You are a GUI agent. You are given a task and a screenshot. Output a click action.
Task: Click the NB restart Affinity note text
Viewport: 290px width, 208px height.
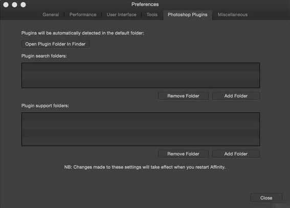pyautogui.click(x=145, y=167)
